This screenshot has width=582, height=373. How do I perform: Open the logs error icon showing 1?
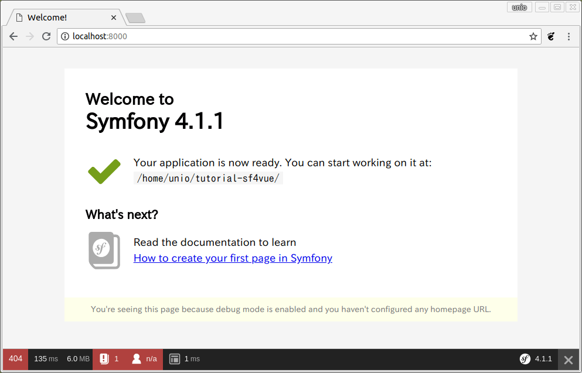[109, 359]
